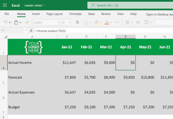
Task: Open the Name Box dropdown arrow
Action: coord(25,30)
